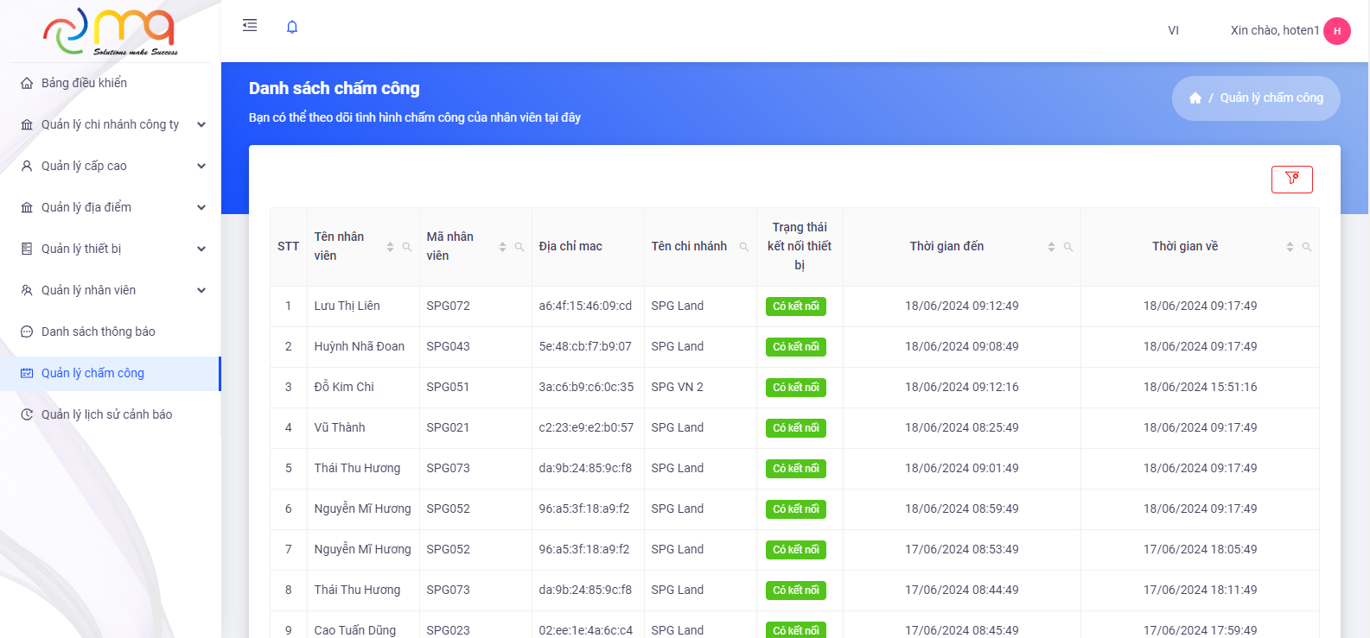This screenshot has width=1370, height=638.
Task: Click the user avatar H
Action: (x=1336, y=31)
